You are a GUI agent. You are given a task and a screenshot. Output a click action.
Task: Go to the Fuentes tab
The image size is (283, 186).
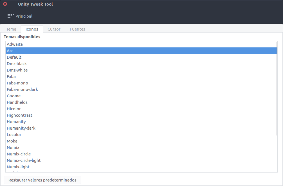tap(77, 29)
